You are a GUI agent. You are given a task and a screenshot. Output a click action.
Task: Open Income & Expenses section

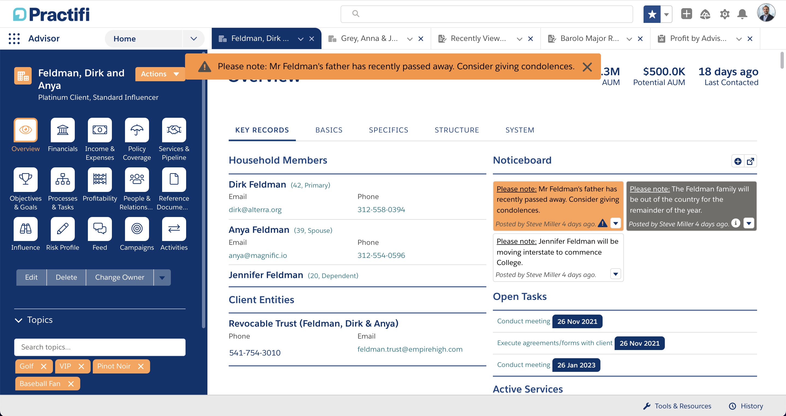point(100,130)
